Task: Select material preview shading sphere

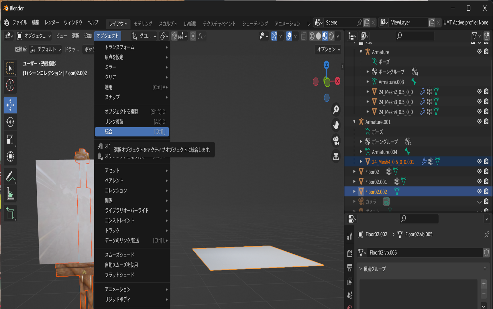Action: 325,36
